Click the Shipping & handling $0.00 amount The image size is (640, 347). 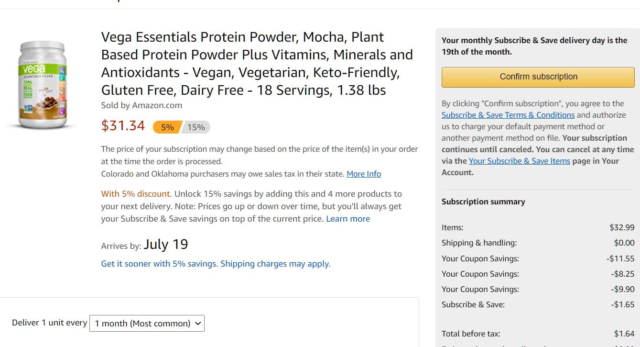coord(624,243)
